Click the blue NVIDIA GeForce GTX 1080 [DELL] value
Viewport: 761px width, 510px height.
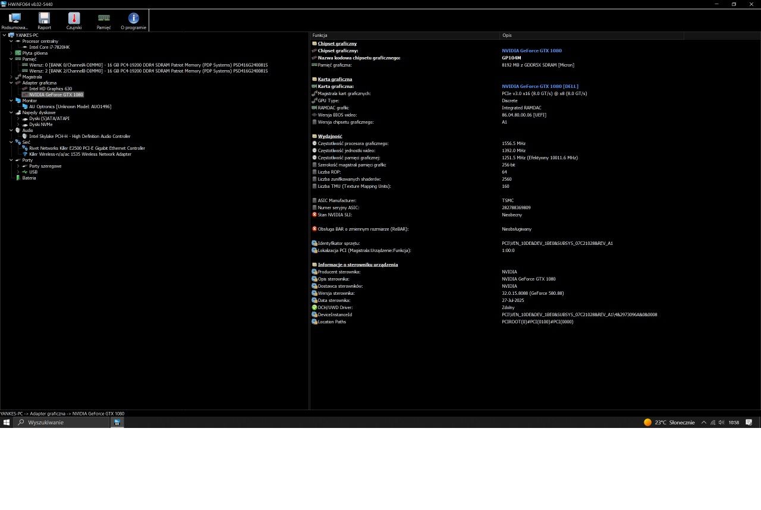tap(540, 86)
